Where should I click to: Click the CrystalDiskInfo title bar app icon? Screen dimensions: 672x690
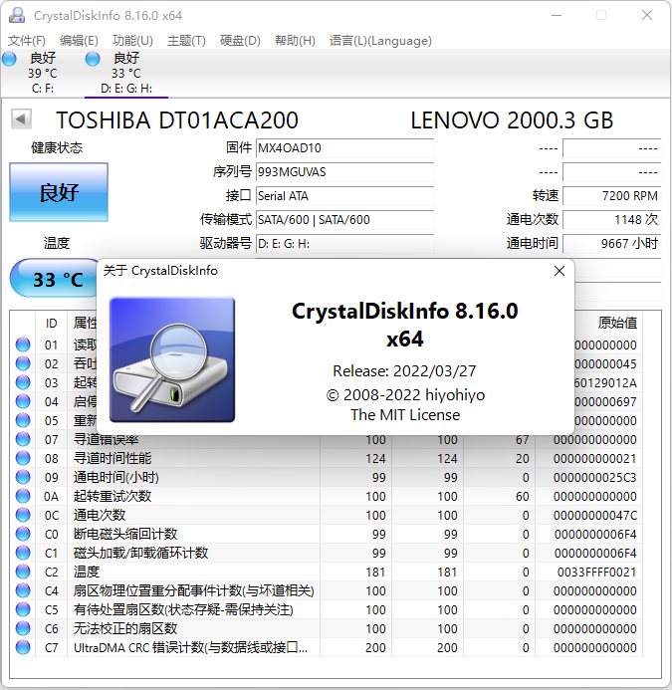point(17,15)
